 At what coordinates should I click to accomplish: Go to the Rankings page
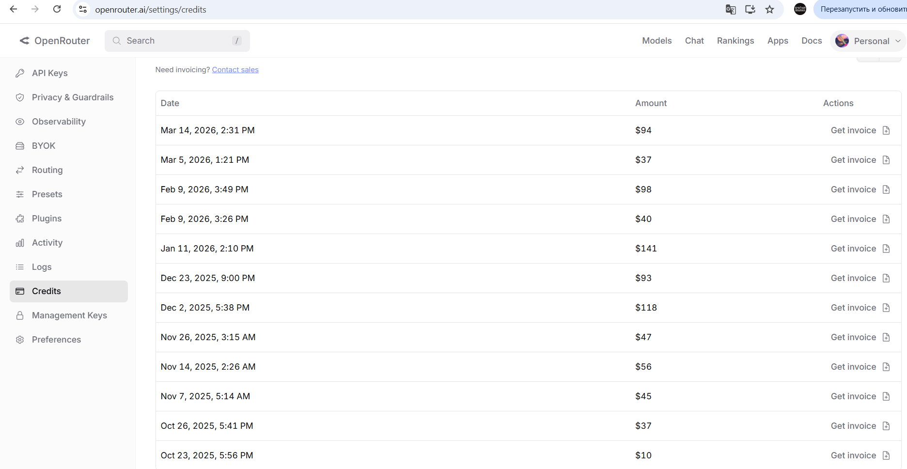[735, 41]
